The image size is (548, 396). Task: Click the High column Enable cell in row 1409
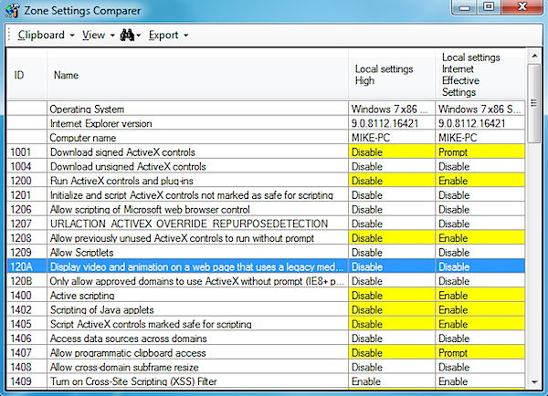pyautogui.click(x=392, y=381)
